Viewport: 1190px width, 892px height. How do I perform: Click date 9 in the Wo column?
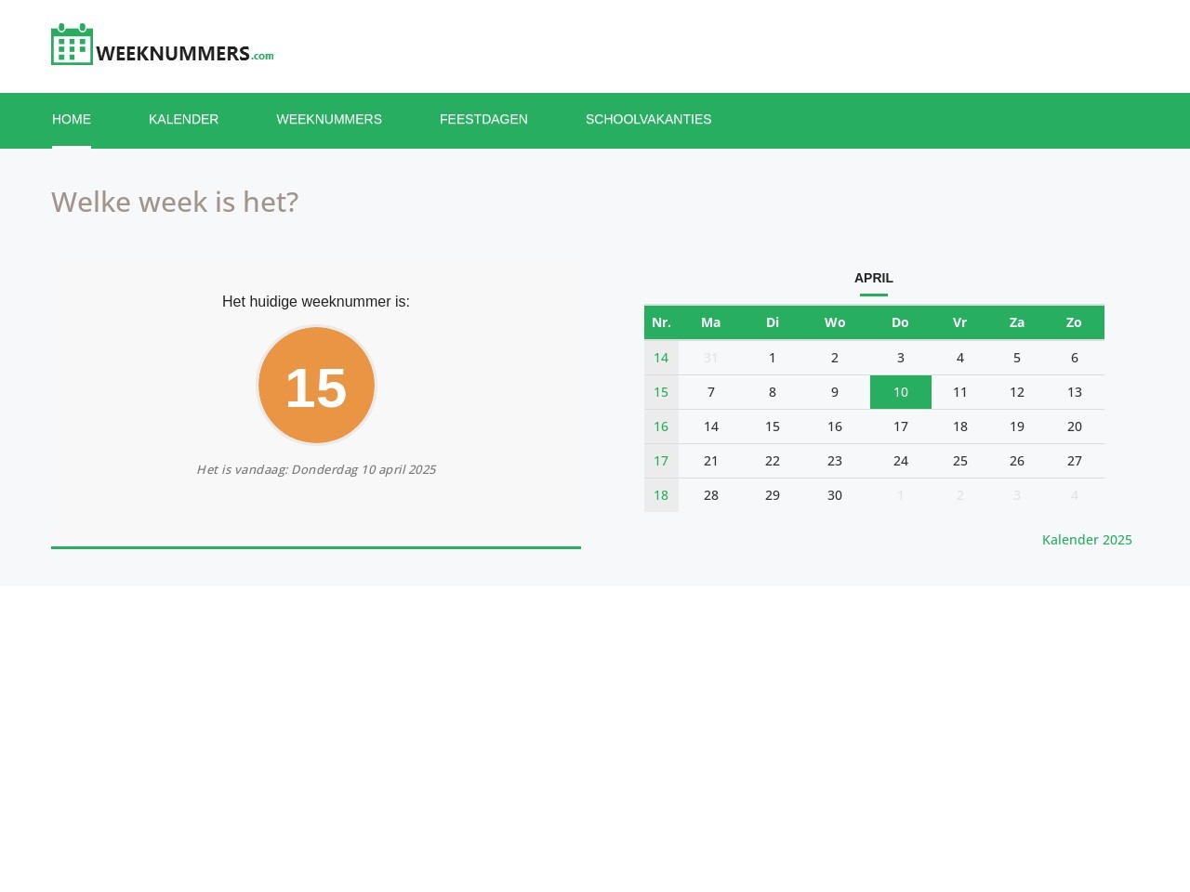pos(835,392)
